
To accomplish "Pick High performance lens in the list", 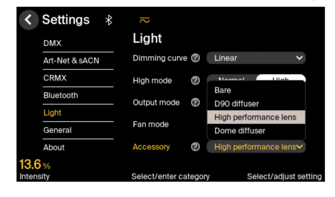I will [x=255, y=117].
